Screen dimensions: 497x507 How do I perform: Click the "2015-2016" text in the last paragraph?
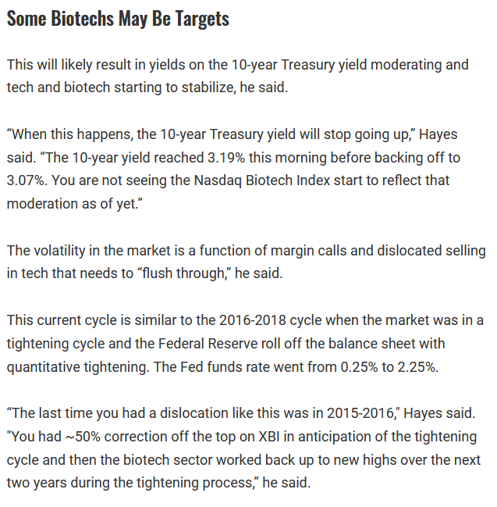click(360, 413)
